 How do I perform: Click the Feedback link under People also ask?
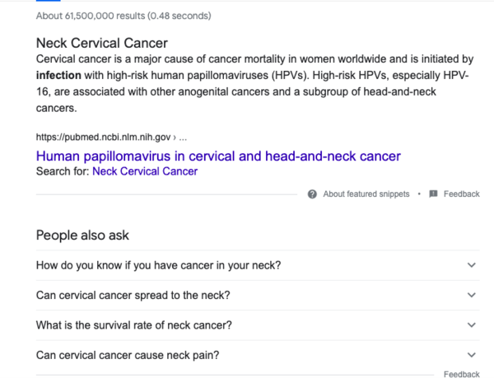461,374
